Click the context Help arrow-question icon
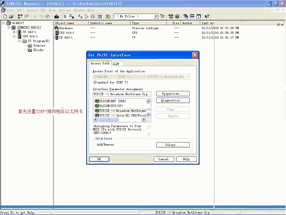Viewport: 286px width, 215px height. click(207, 17)
